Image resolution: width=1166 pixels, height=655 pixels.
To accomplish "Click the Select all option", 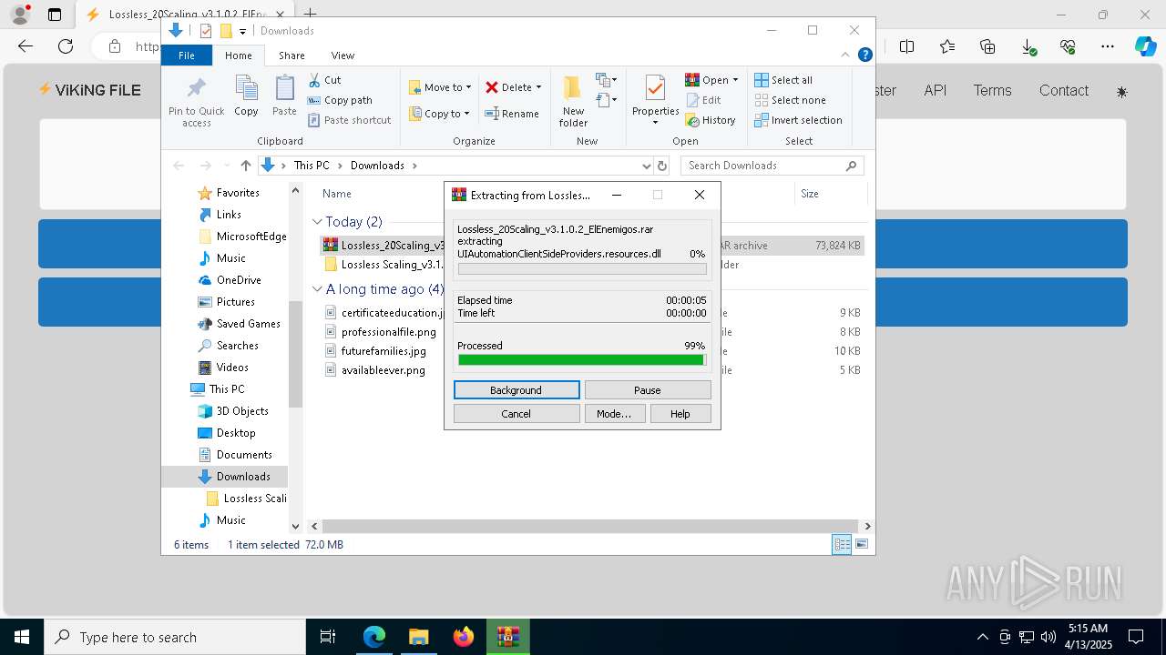I will 783,80.
